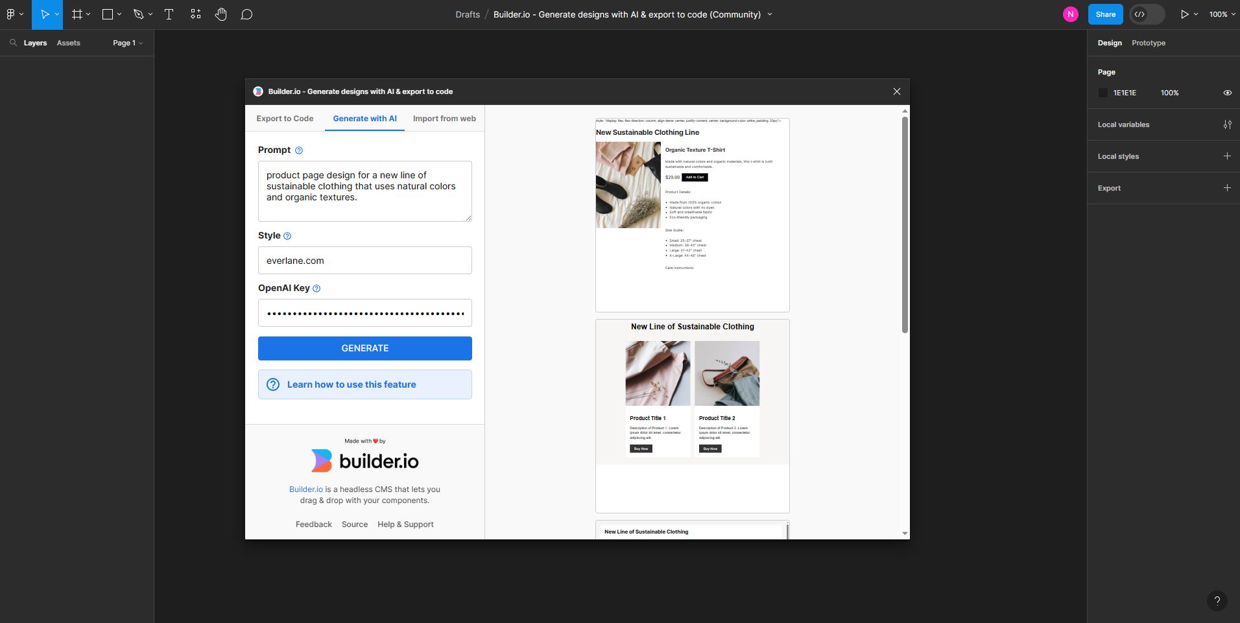The image size is (1240, 623).
Task: Click the builder.io logo in footer
Action: click(364, 461)
